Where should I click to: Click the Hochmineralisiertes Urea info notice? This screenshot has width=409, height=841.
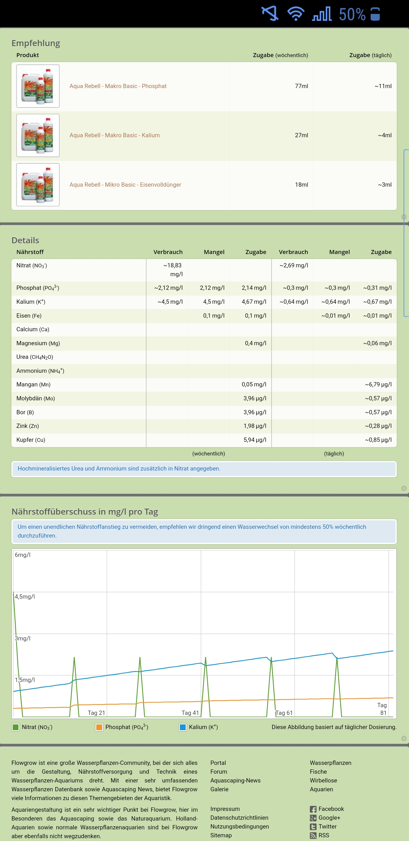204,469
